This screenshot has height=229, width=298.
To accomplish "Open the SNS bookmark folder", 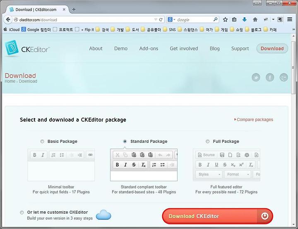I will click(169, 29).
